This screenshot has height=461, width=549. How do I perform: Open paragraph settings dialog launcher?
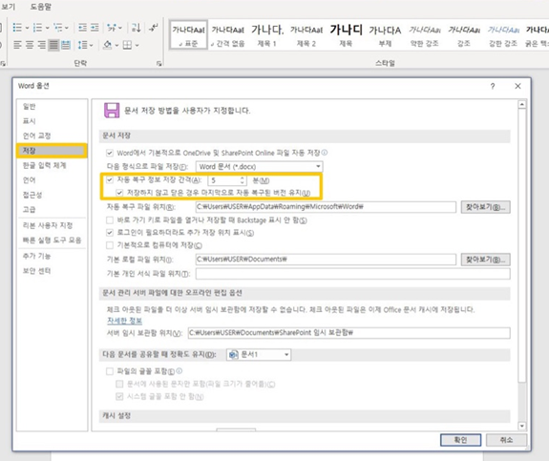pos(159,63)
